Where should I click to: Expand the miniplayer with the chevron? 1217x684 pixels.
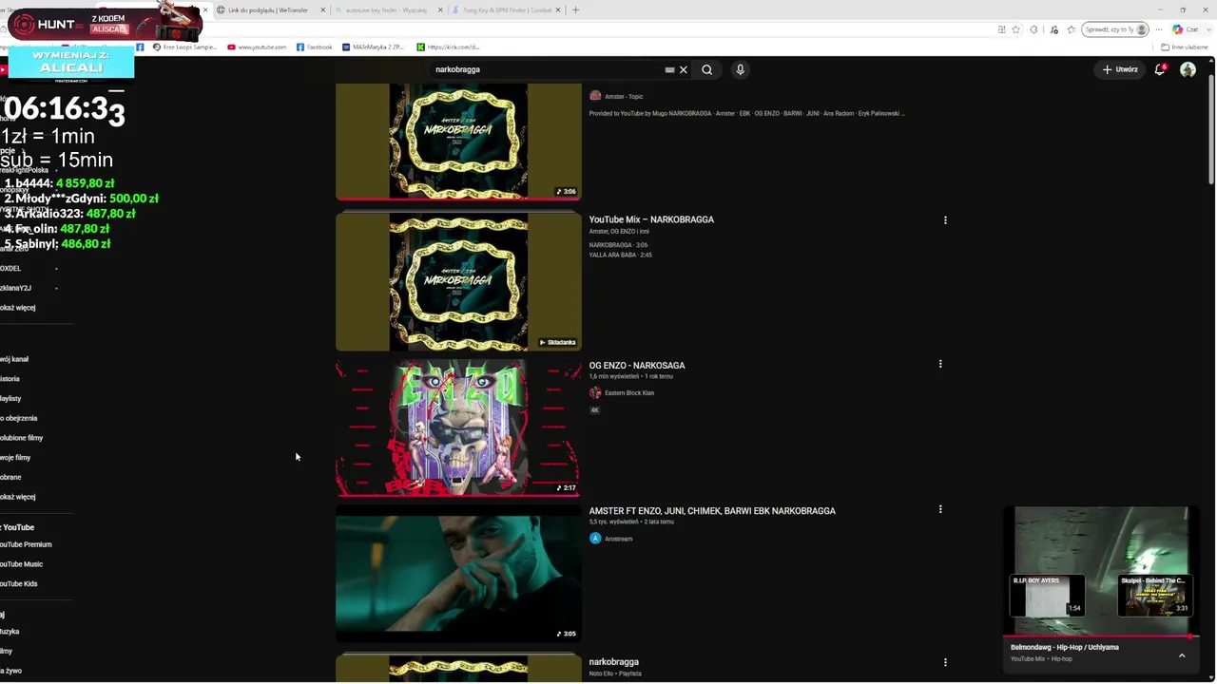(x=1182, y=655)
